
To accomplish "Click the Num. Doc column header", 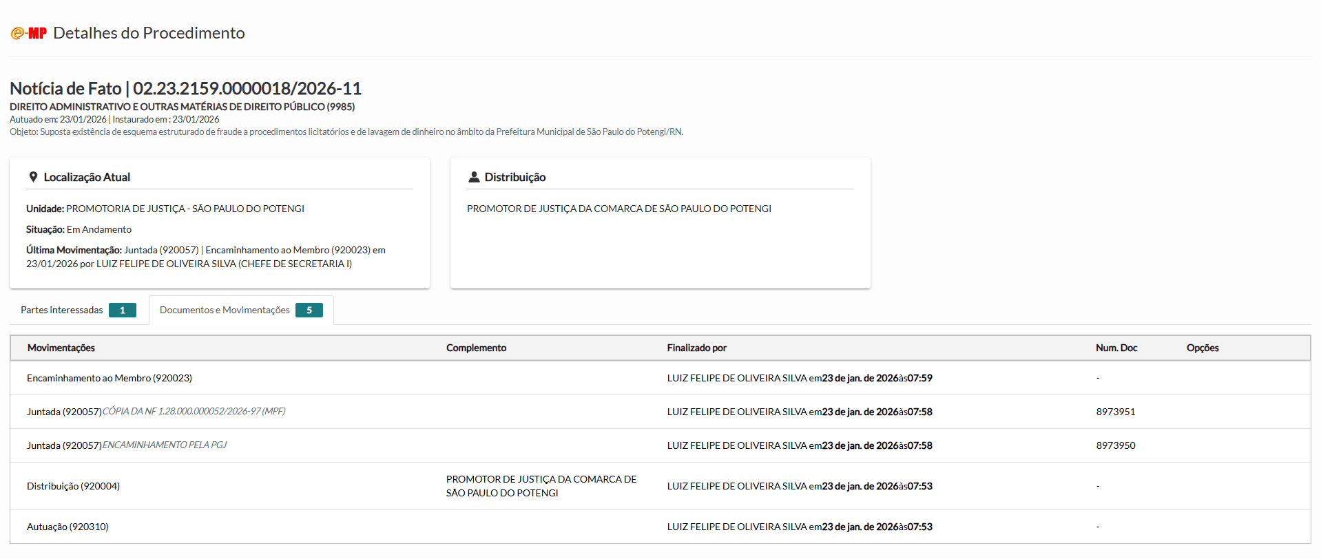I will [x=1116, y=348].
